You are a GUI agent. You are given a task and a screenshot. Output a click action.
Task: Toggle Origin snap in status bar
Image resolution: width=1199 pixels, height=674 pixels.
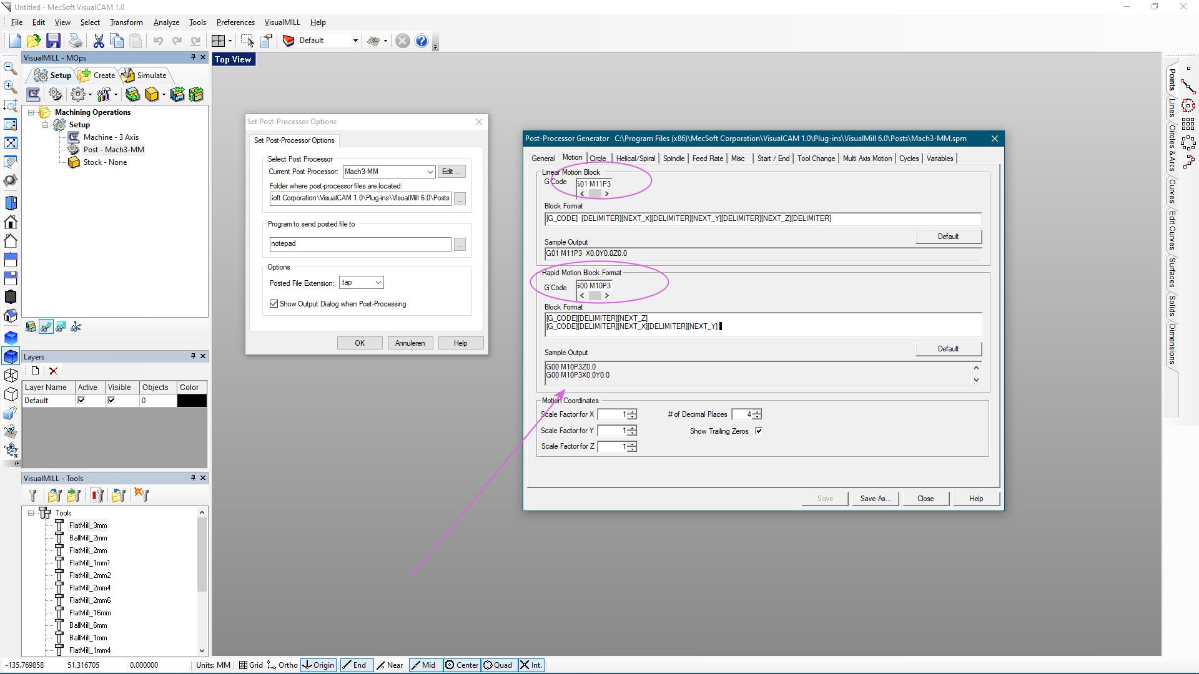pyautogui.click(x=318, y=665)
